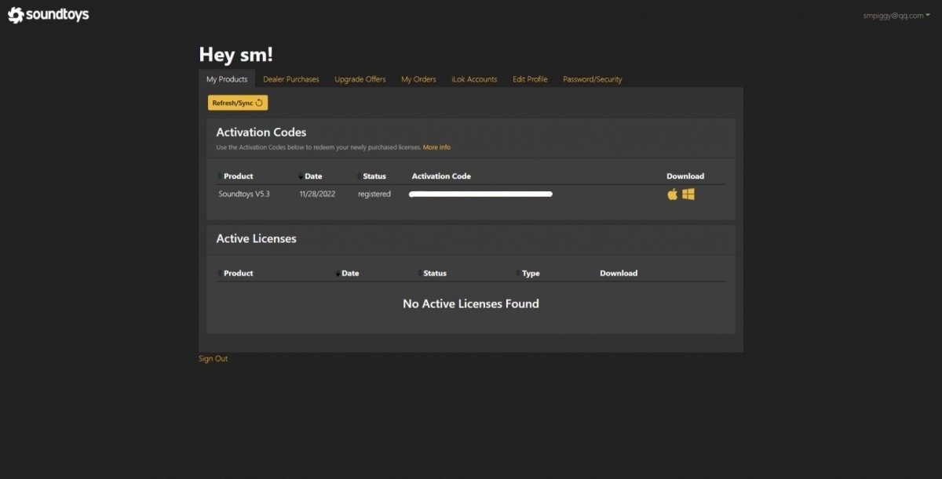Sort Activation Codes by the Product column
The height and width of the screenshot is (479, 942).
(x=238, y=176)
